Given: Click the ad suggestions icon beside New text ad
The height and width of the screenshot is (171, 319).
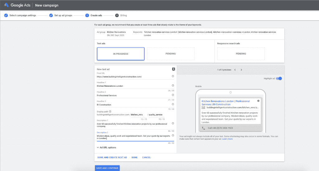Looking at the screenshot, I should click(x=173, y=69).
